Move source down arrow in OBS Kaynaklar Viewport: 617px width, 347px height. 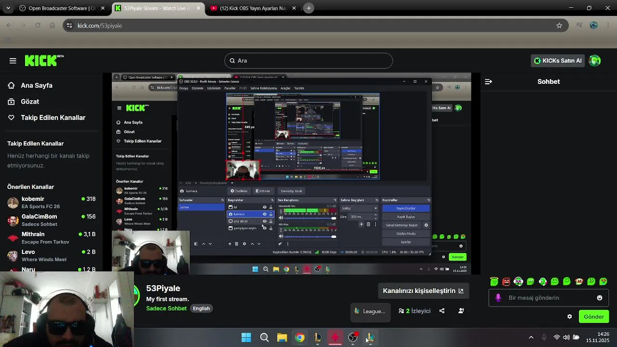pyautogui.click(x=259, y=244)
